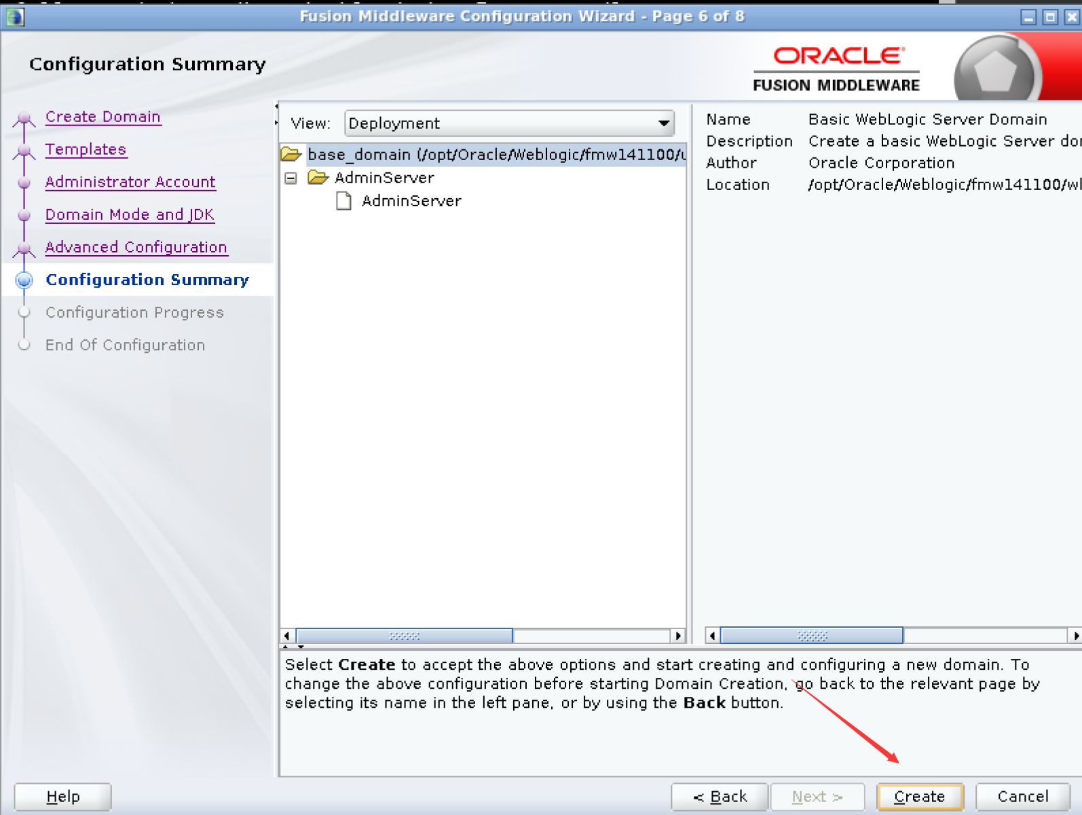Click the base_domain open folder icon
The image size is (1082, 815).
click(x=292, y=155)
